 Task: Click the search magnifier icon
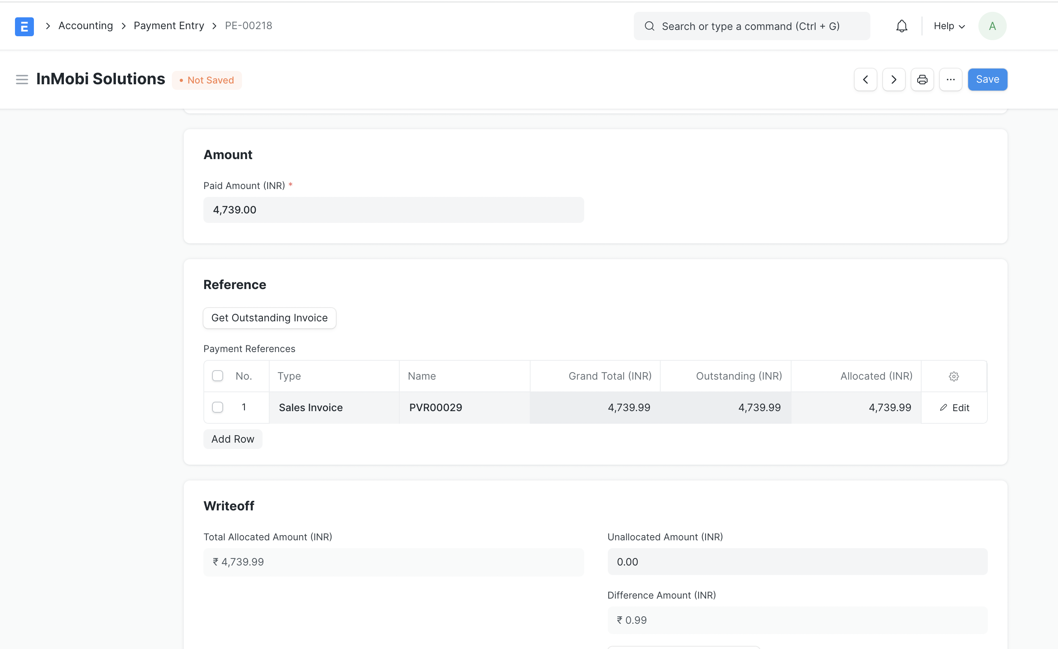650,26
